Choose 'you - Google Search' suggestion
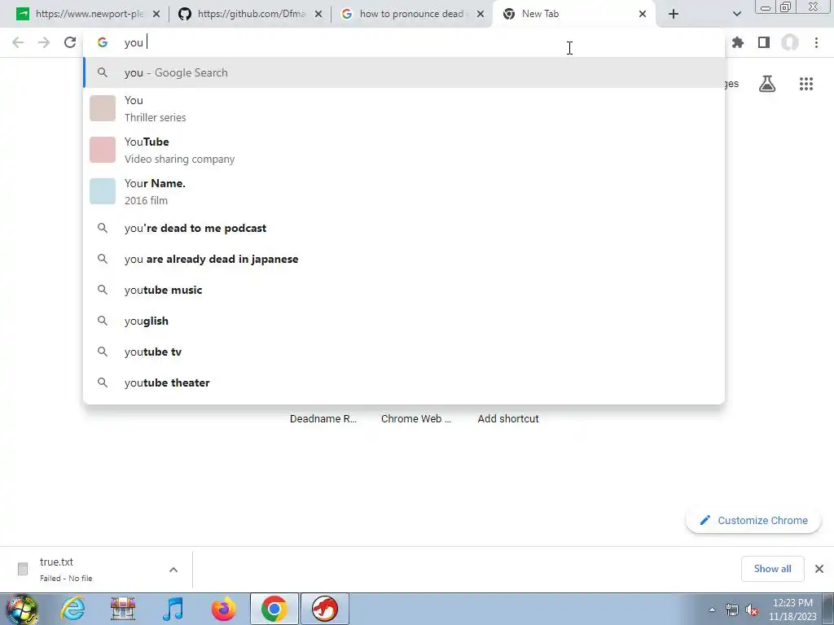The image size is (834, 625). 404,72
